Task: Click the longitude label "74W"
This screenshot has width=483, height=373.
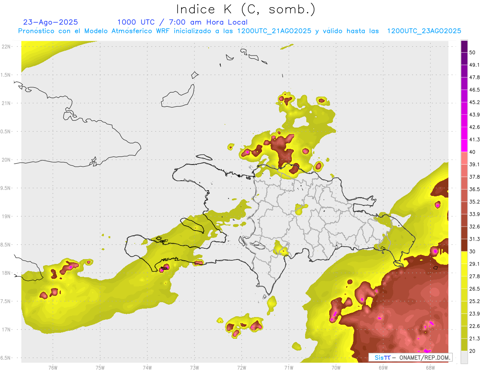Action: 147,367
